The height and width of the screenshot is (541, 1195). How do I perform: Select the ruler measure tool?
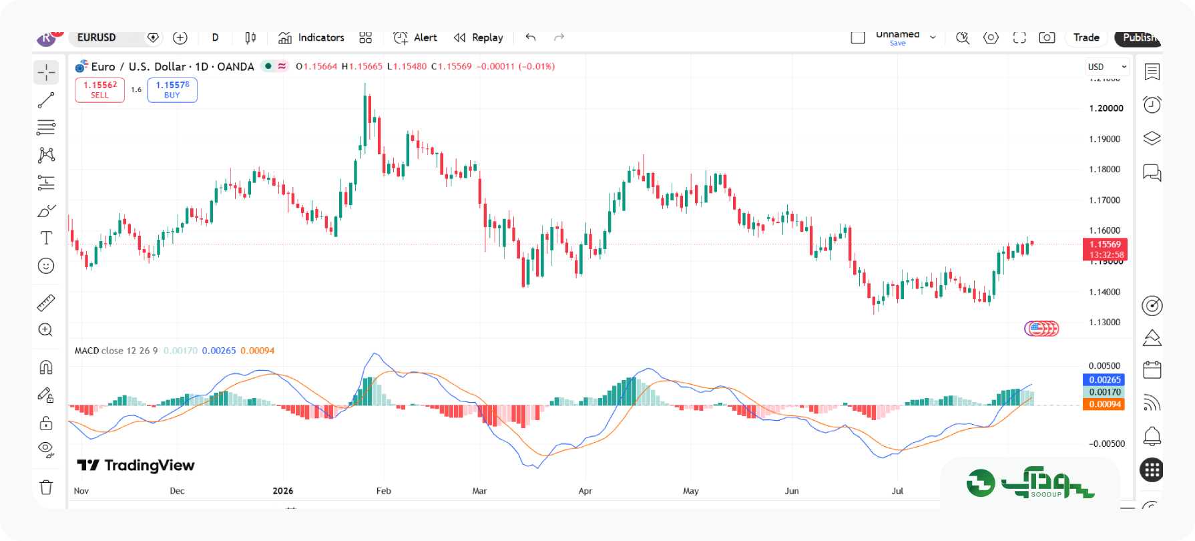tap(46, 303)
